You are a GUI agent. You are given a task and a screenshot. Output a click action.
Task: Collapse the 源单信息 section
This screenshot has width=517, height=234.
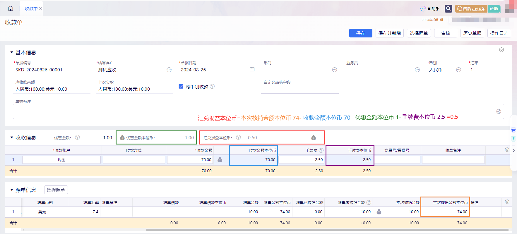point(12,190)
